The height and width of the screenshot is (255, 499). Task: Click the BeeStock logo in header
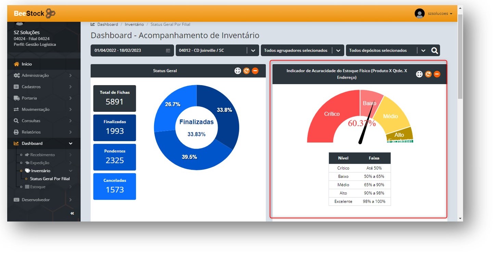tap(34, 14)
